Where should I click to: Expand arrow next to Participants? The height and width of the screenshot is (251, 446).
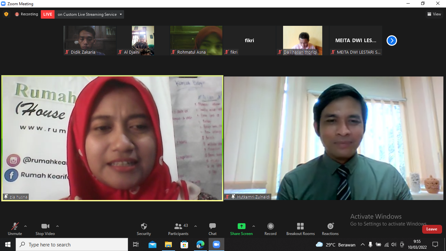(x=196, y=226)
